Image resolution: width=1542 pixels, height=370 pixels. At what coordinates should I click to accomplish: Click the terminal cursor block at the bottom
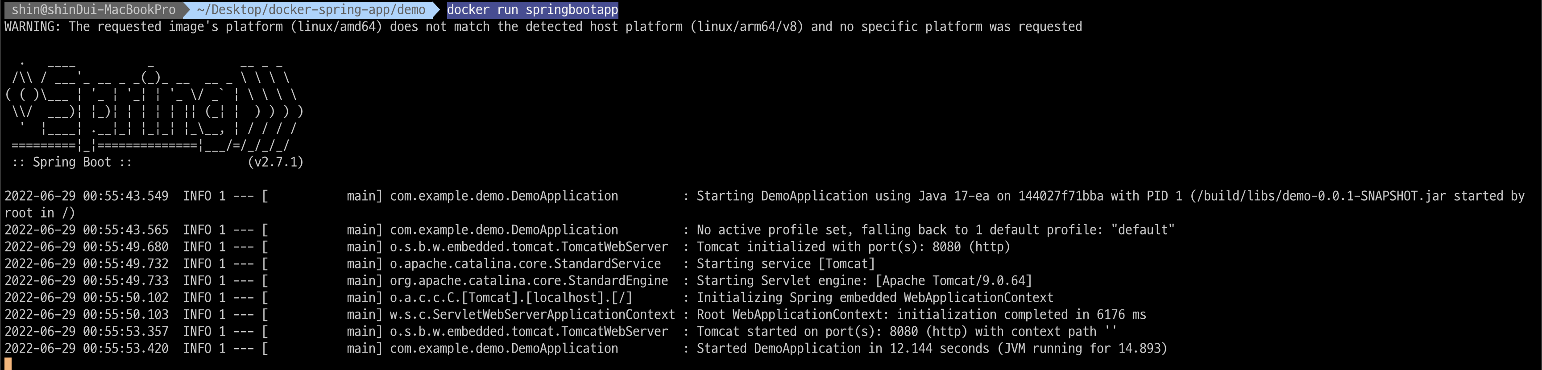coord(8,364)
